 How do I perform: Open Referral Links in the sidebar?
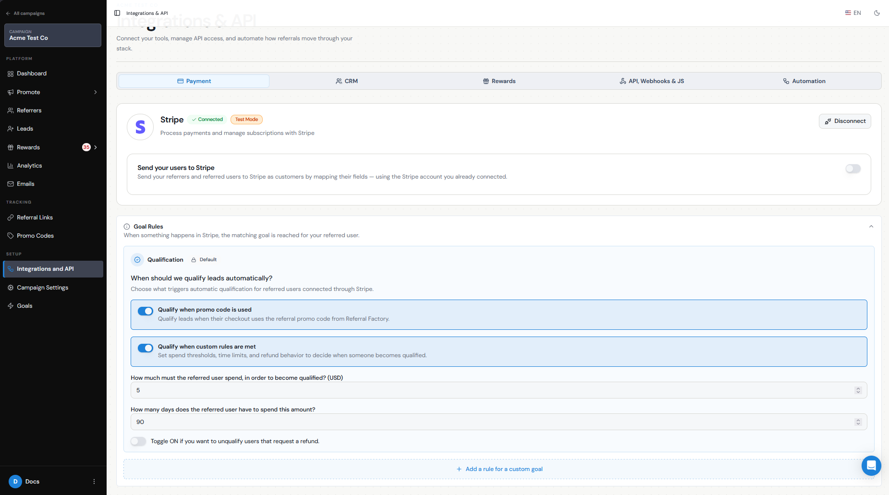coord(53,217)
